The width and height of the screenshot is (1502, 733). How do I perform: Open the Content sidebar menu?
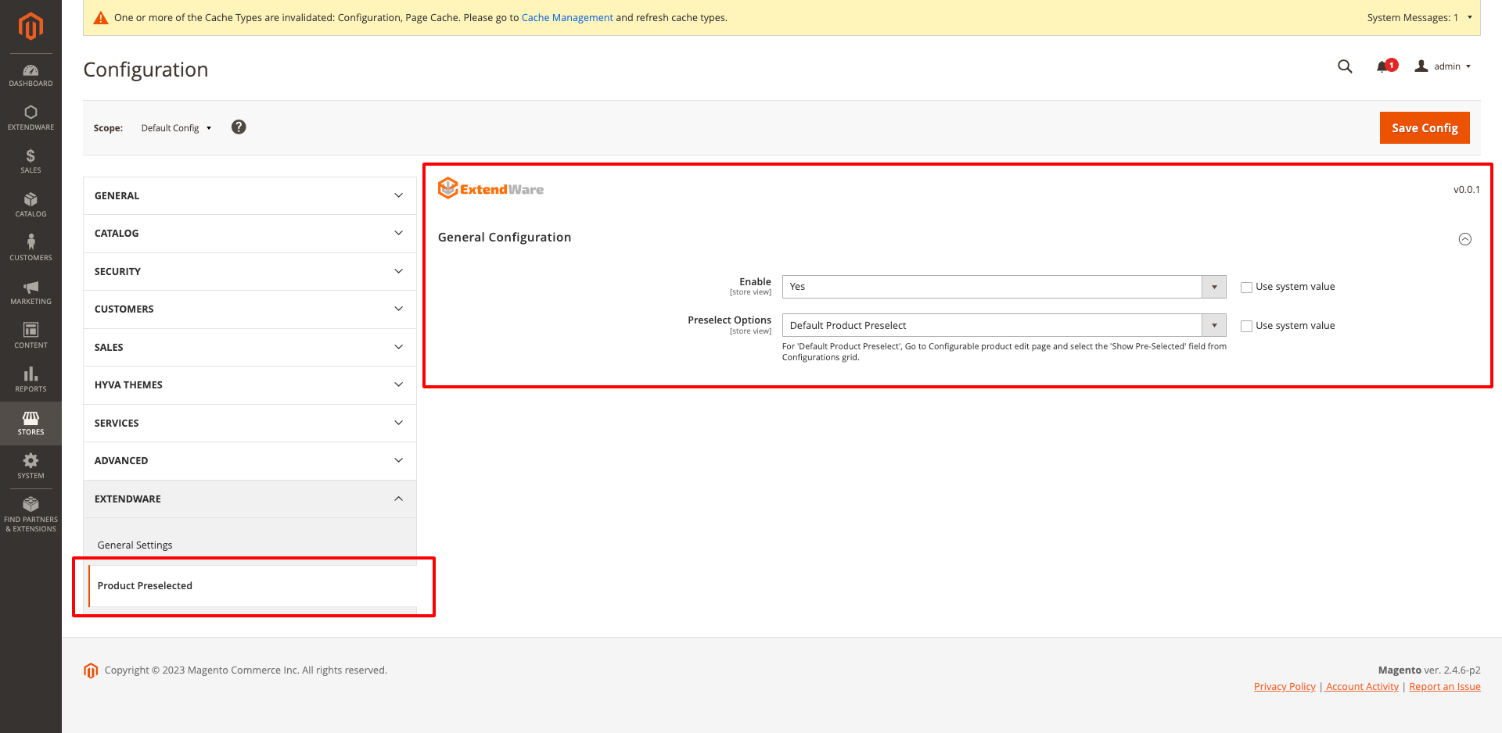[31, 336]
